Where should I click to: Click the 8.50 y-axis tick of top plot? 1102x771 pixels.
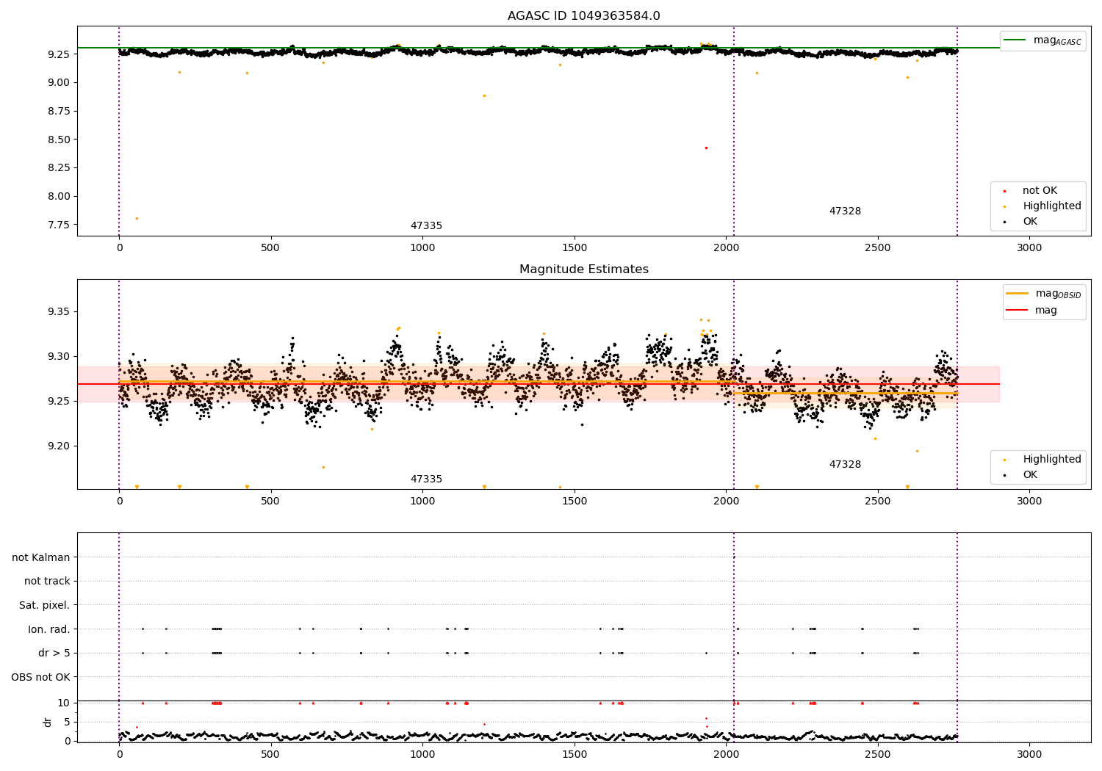point(58,140)
